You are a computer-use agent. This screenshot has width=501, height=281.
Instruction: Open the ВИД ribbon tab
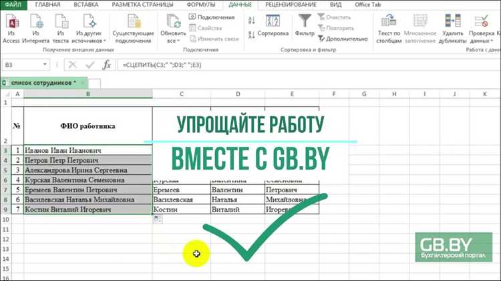(335, 5)
